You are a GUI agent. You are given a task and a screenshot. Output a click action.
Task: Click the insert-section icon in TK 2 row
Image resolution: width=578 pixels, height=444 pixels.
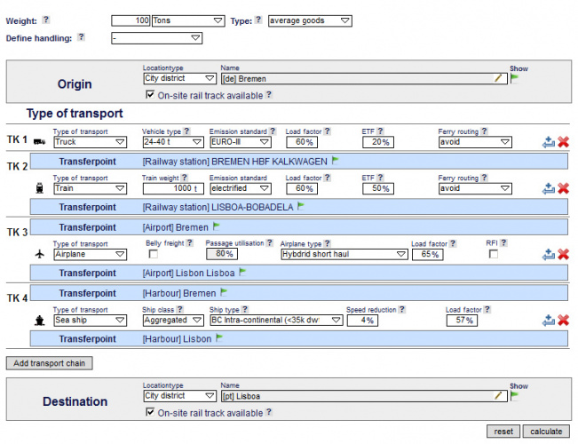[x=549, y=188]
